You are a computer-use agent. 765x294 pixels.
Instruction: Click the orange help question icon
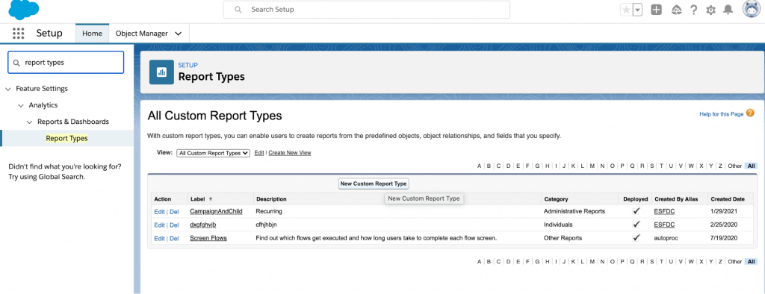point(750,113)
